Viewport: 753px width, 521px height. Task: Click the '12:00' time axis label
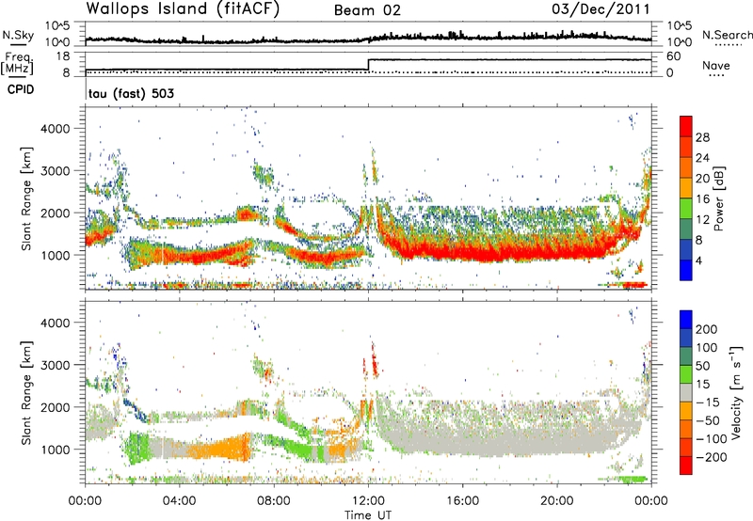[368, 501]
